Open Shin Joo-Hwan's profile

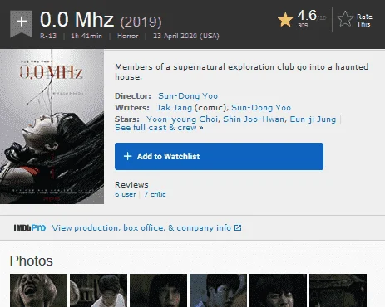coord(254,119)
